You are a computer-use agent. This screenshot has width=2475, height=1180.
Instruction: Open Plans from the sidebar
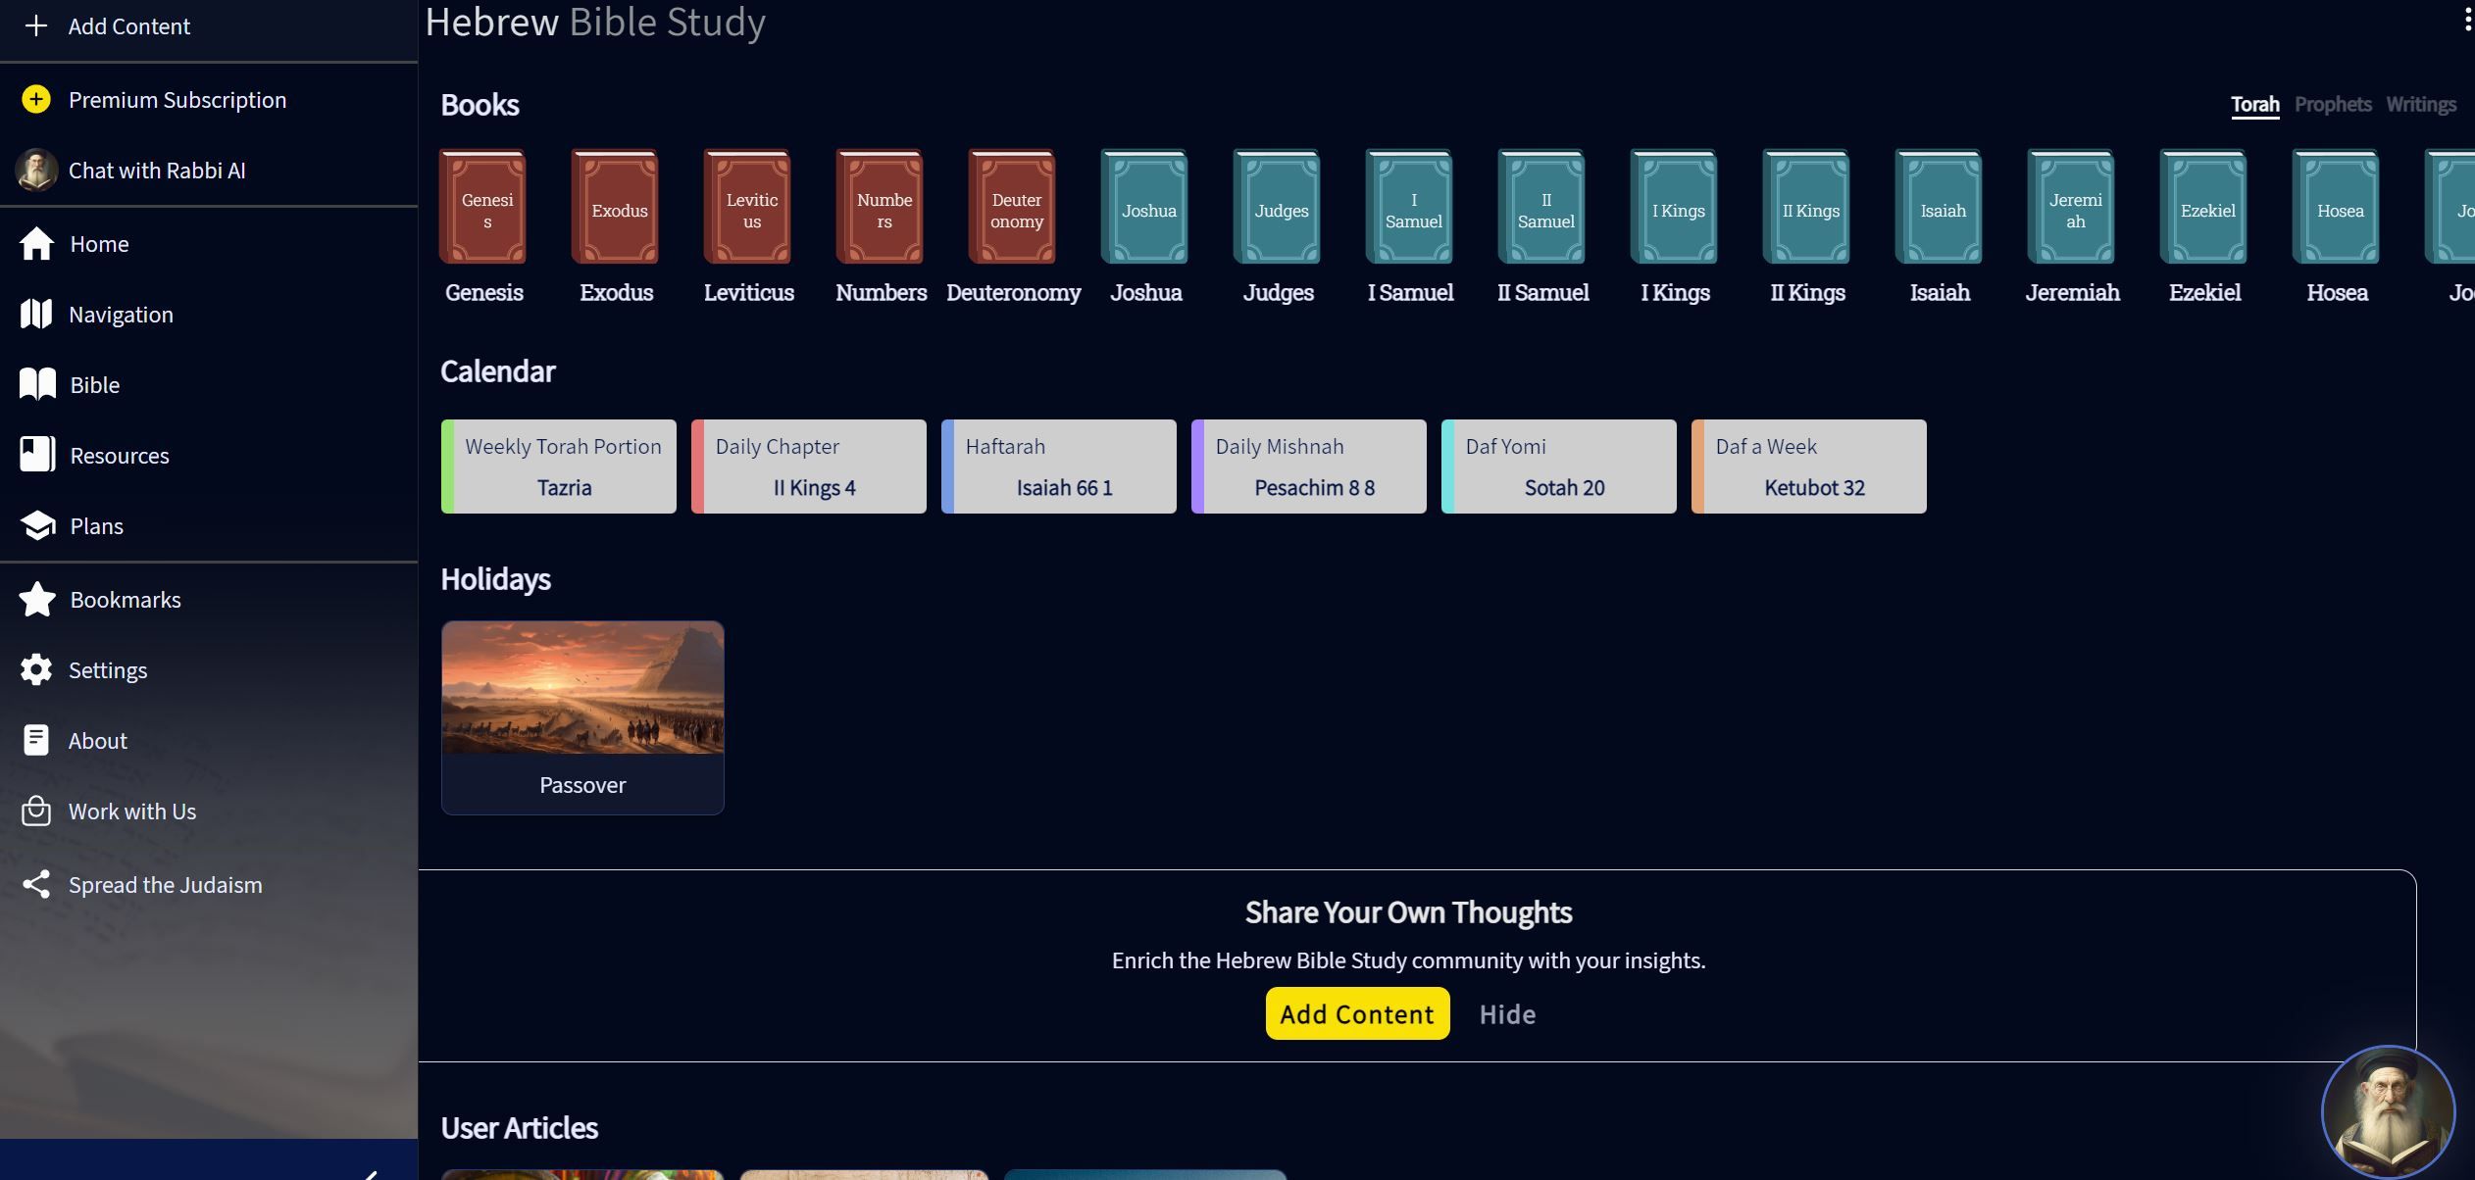(x=95, y=523)
